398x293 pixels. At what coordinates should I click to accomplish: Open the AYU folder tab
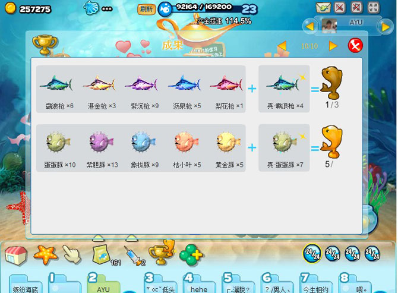103,283
